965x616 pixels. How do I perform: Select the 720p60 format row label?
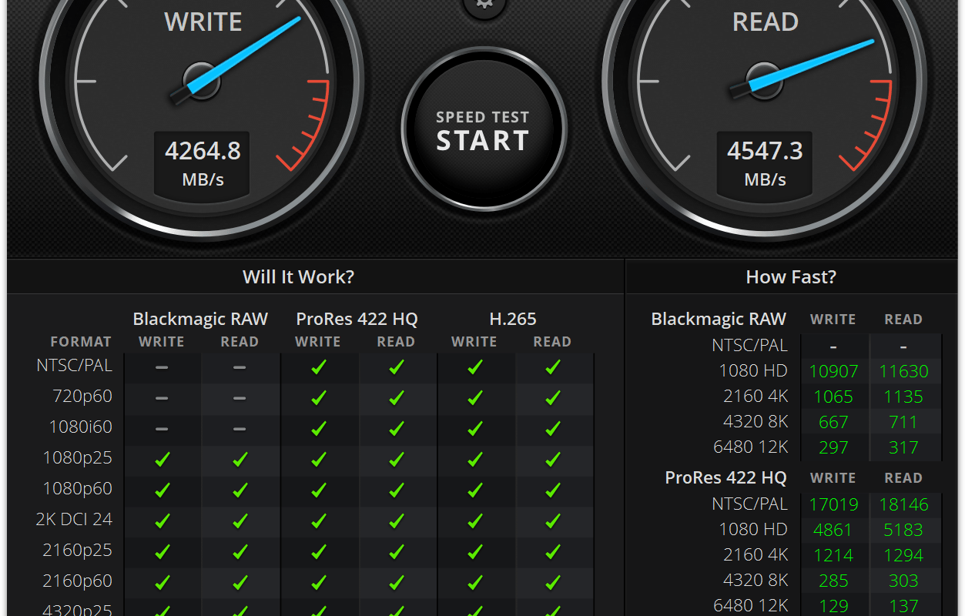click(81, 397)
